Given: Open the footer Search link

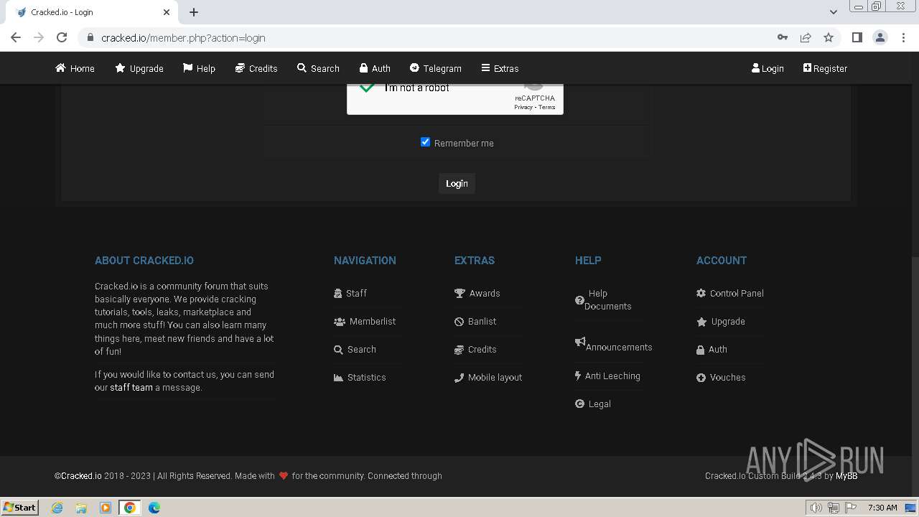Looking at the screenshot, I should (x=355, y=349).
